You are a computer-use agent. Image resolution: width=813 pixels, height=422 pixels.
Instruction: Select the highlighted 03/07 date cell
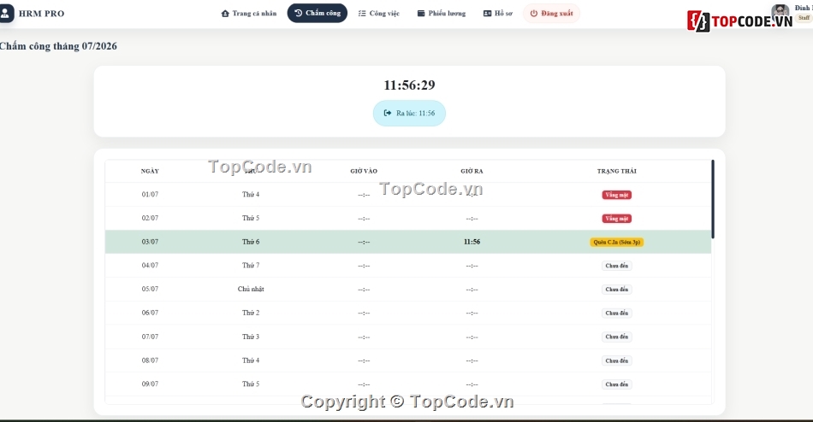tap(150, 242)
